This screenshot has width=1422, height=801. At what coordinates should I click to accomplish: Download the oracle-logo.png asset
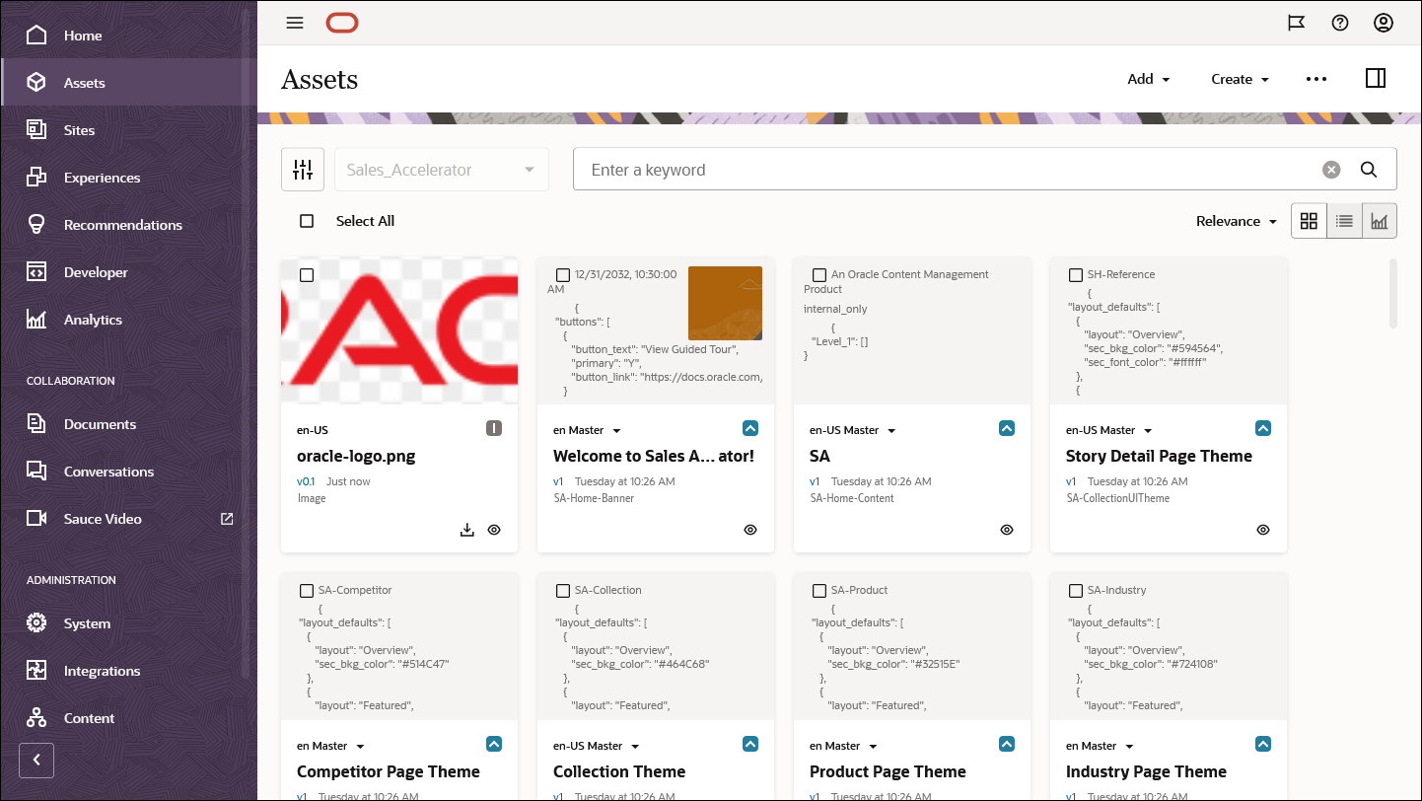tap(466, 530)
